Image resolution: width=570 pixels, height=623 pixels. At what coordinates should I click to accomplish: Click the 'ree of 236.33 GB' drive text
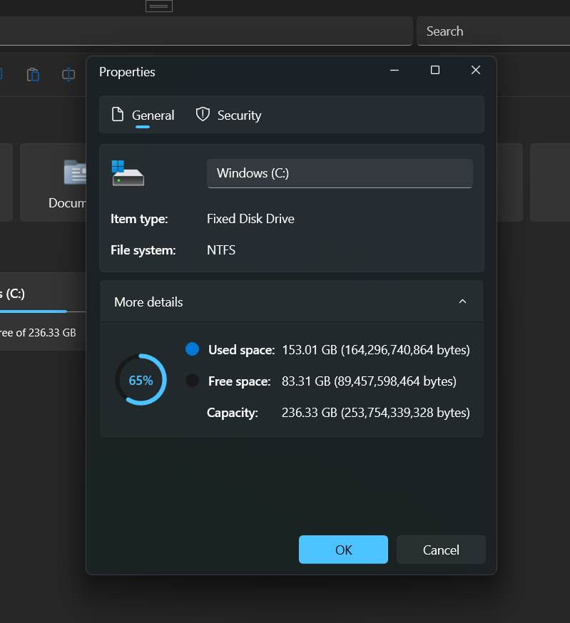pos(38,333)
